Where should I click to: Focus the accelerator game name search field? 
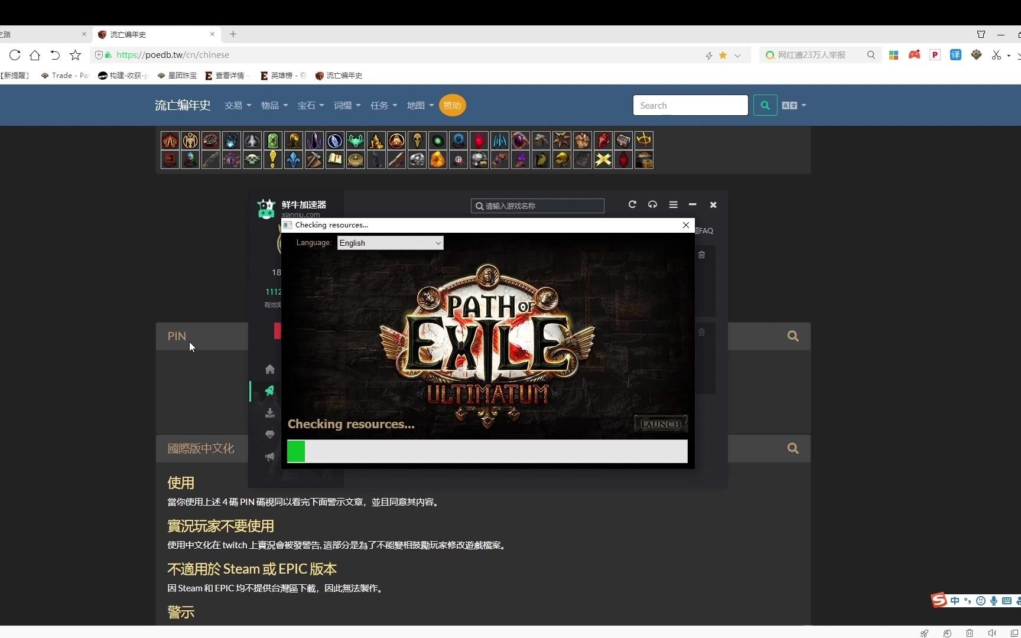[538, 206]
